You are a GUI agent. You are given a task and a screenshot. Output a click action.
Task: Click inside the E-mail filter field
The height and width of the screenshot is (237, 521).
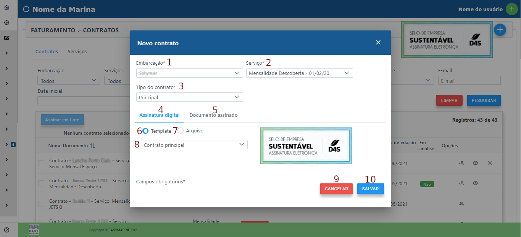coord(469,81)
